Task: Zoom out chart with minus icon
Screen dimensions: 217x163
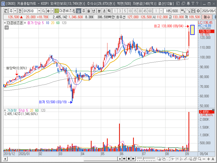Action: [204, 159]
